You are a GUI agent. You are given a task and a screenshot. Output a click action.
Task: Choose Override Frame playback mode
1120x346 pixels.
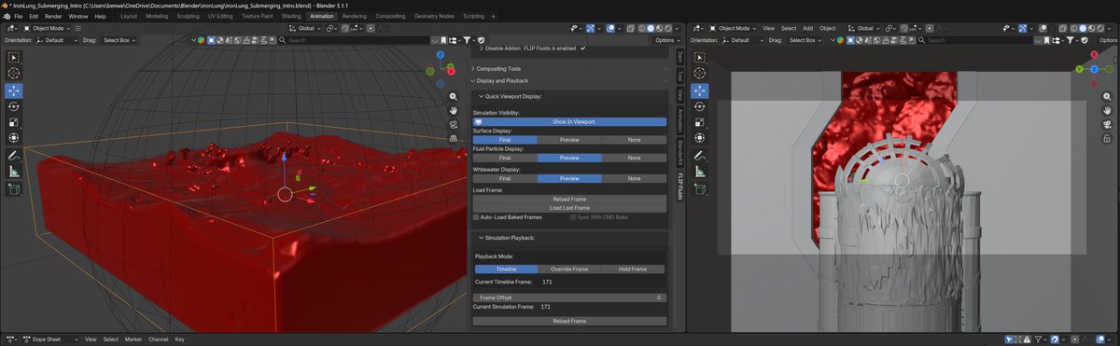coord(569,269)
